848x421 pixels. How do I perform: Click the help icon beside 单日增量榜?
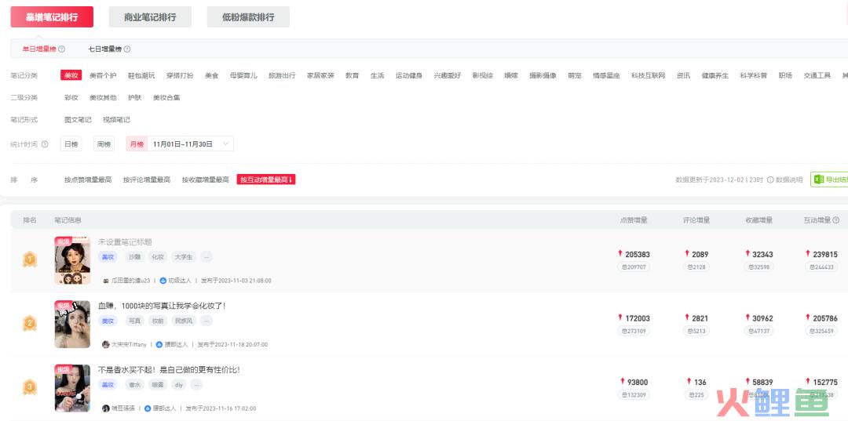(62, 49)
